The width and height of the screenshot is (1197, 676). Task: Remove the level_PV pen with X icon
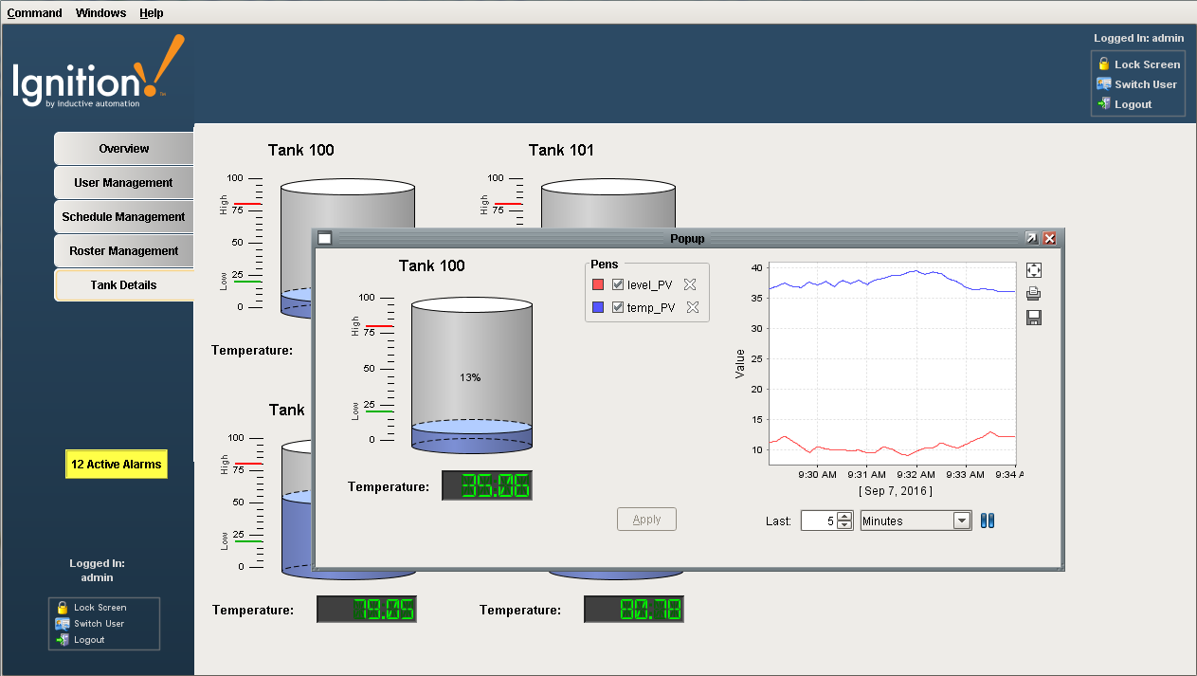(x=690, y=284)
